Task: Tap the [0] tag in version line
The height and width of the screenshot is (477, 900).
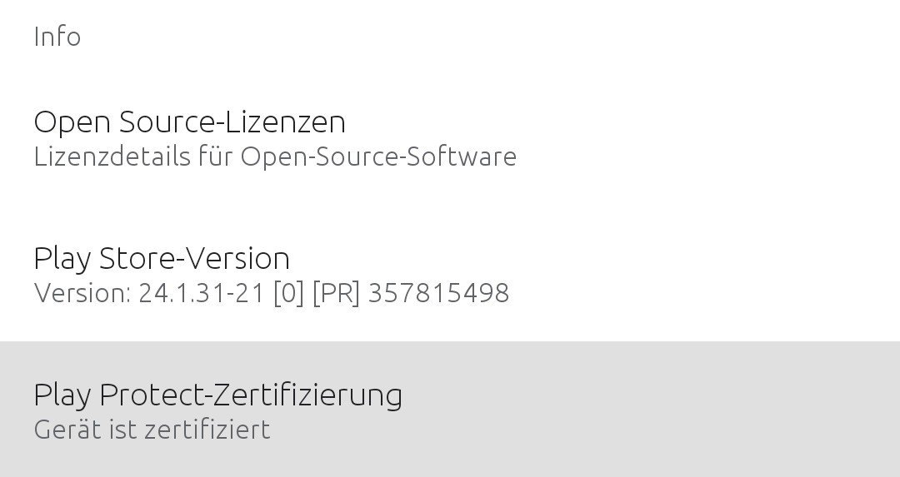Action: pyautogui.click(x=288, y=293)
